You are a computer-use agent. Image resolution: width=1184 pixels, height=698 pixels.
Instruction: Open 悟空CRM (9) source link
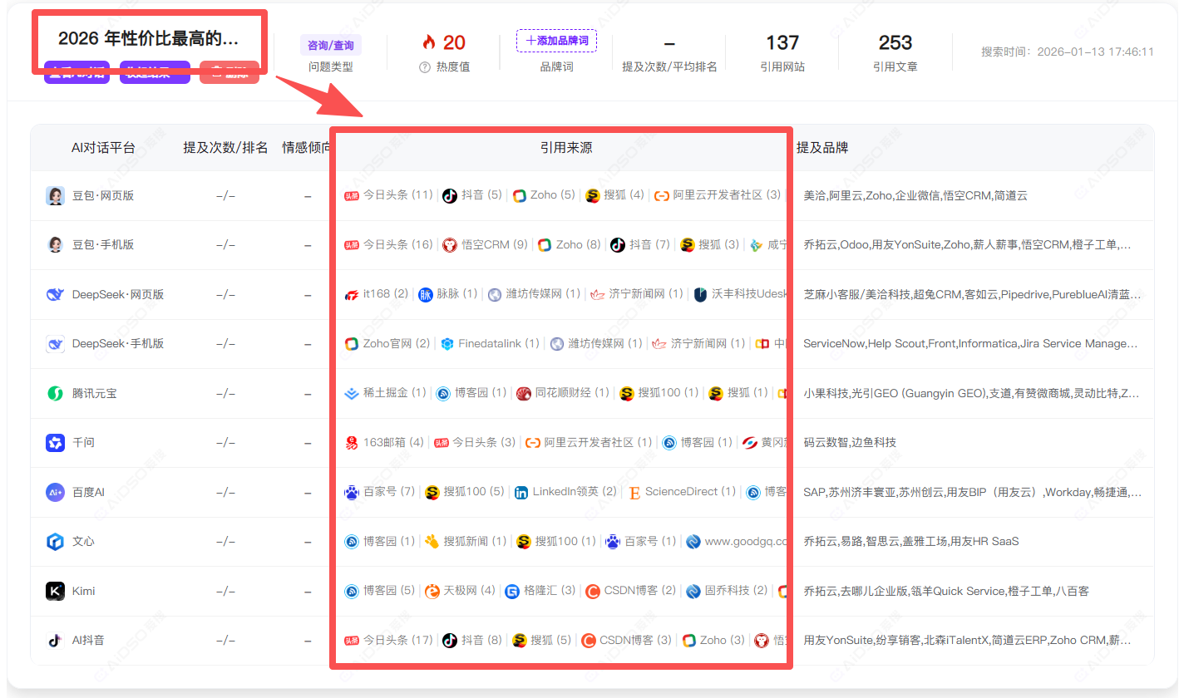485,244
